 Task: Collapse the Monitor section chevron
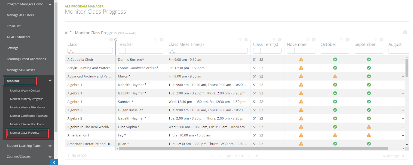pos(50,81)
